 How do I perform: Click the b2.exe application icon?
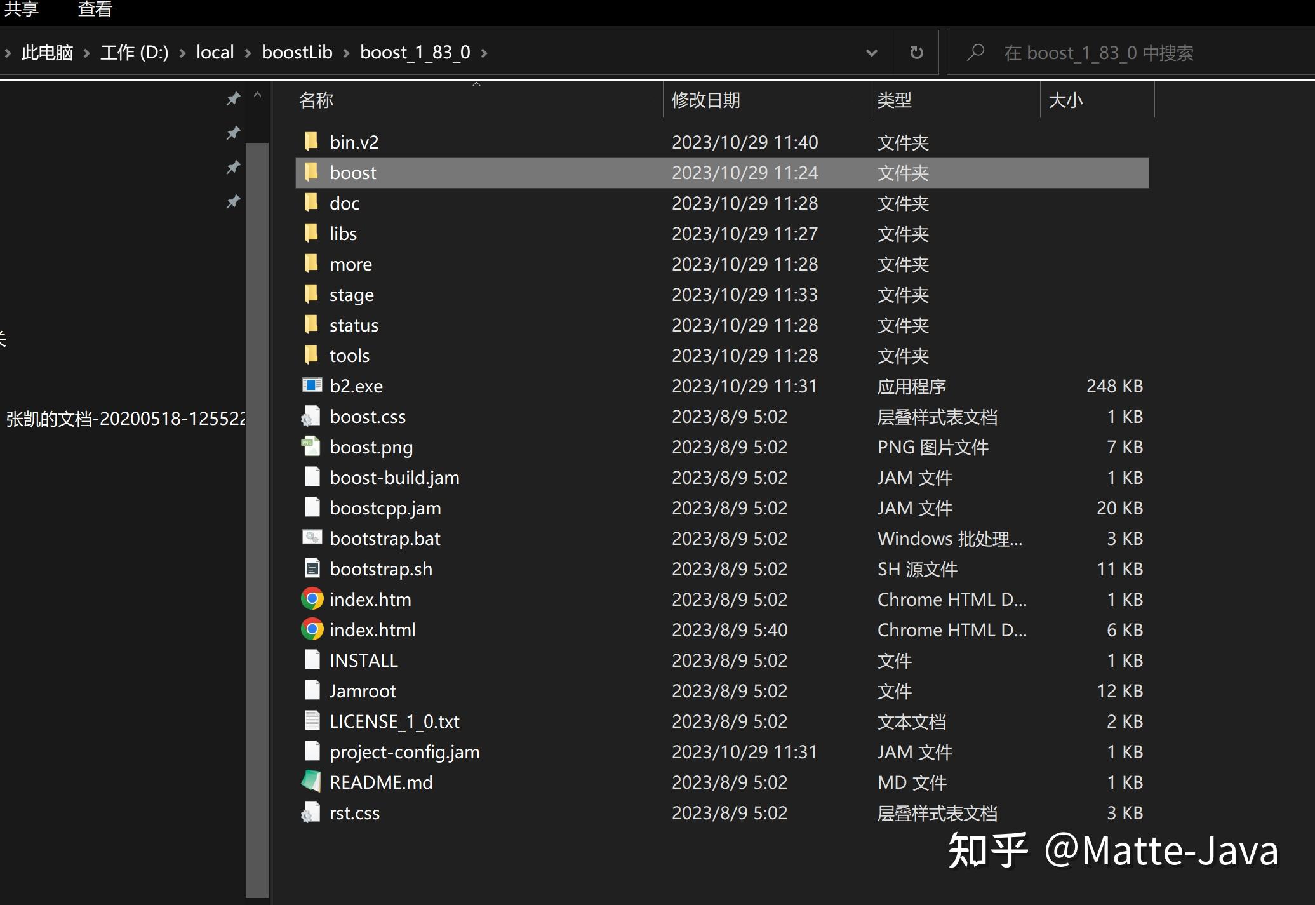point(311,385)
